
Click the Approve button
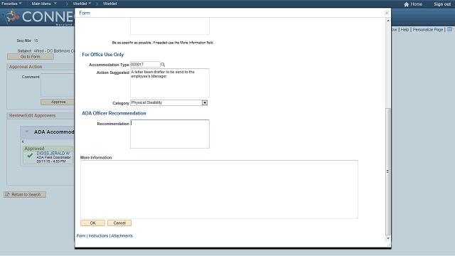click(x=58, y=102)
